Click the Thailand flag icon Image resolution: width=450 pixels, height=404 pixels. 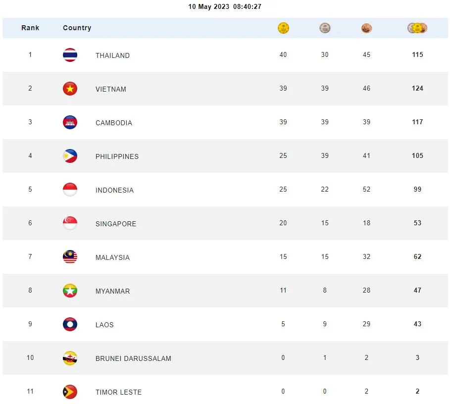[x=70, y=55]
